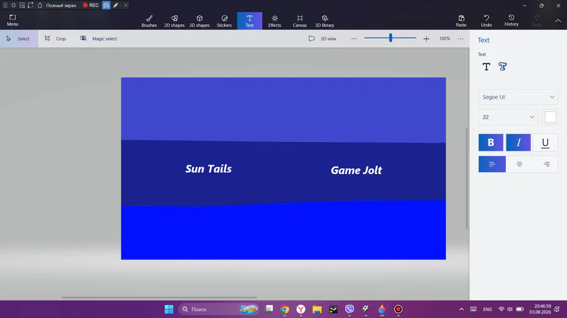
Task: Select the 2D text type
Action: coord(486,67)
